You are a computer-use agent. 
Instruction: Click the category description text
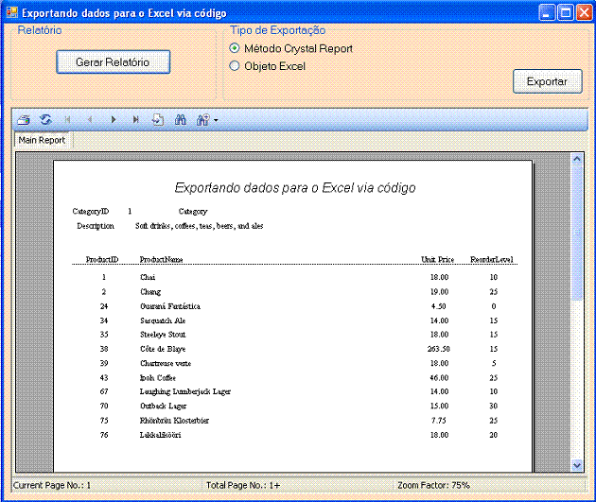[x=200, y=226]
